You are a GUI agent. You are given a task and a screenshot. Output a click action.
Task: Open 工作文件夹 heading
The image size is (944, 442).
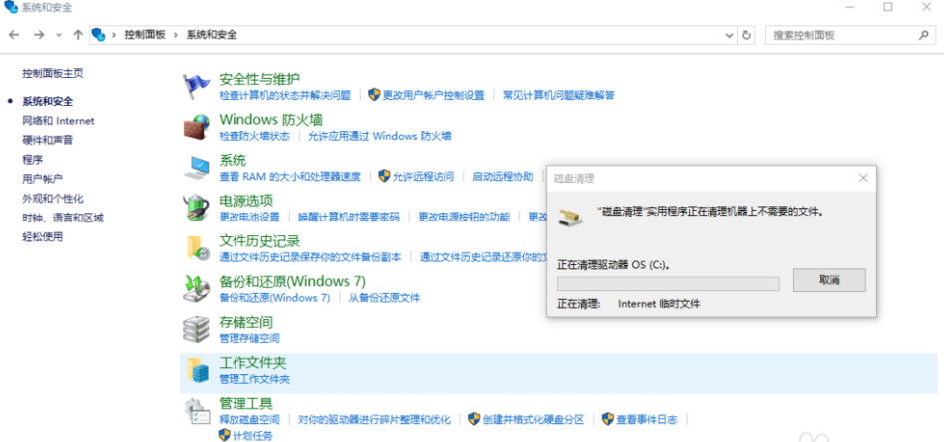point(252,363)
